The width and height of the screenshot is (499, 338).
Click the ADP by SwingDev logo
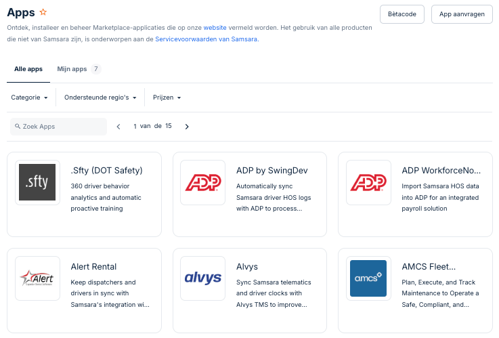click(203, 182)
